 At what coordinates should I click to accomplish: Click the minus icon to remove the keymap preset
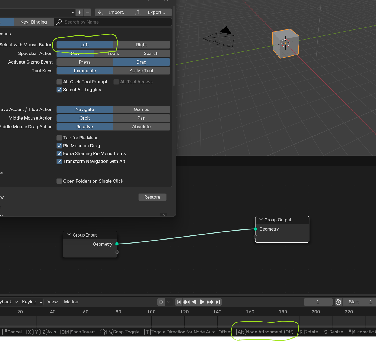[87, 12]
